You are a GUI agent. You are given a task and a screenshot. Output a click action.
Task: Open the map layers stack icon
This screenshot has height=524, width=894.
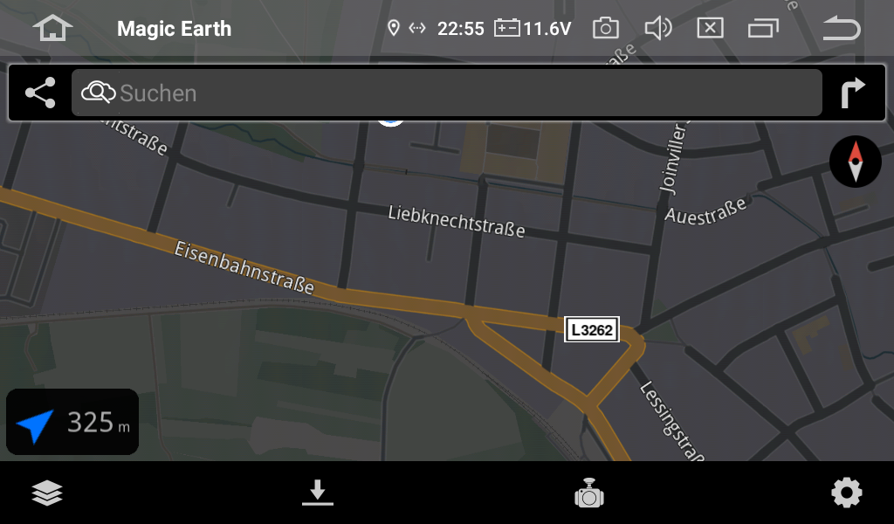tap(47, 493)
